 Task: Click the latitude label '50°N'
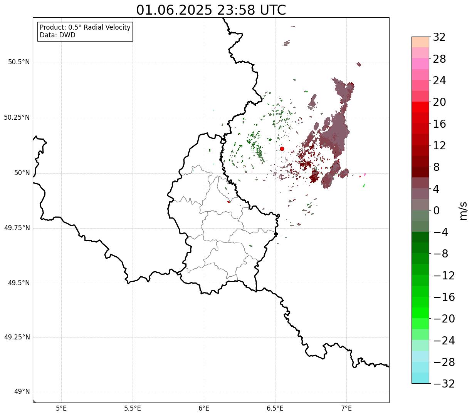click(x=22, y=173)
